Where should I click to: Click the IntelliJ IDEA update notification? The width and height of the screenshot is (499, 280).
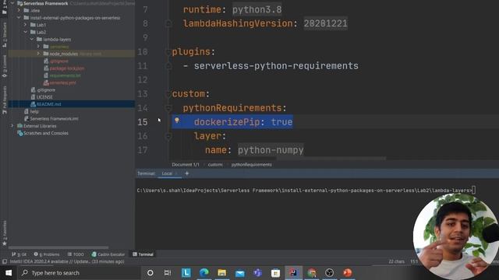[67, 261]
